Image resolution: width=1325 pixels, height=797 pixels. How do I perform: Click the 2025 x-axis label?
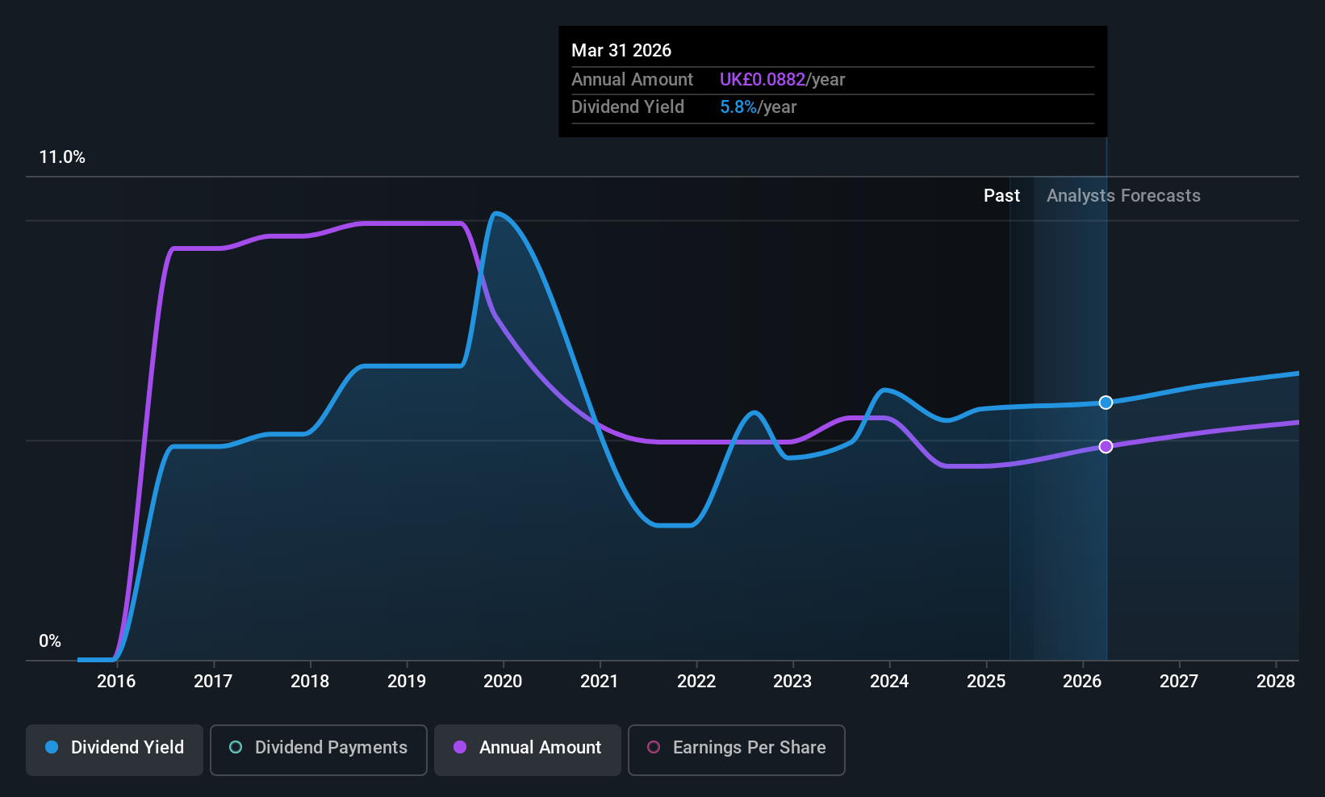pyautogui.click(x=986, y=682)
